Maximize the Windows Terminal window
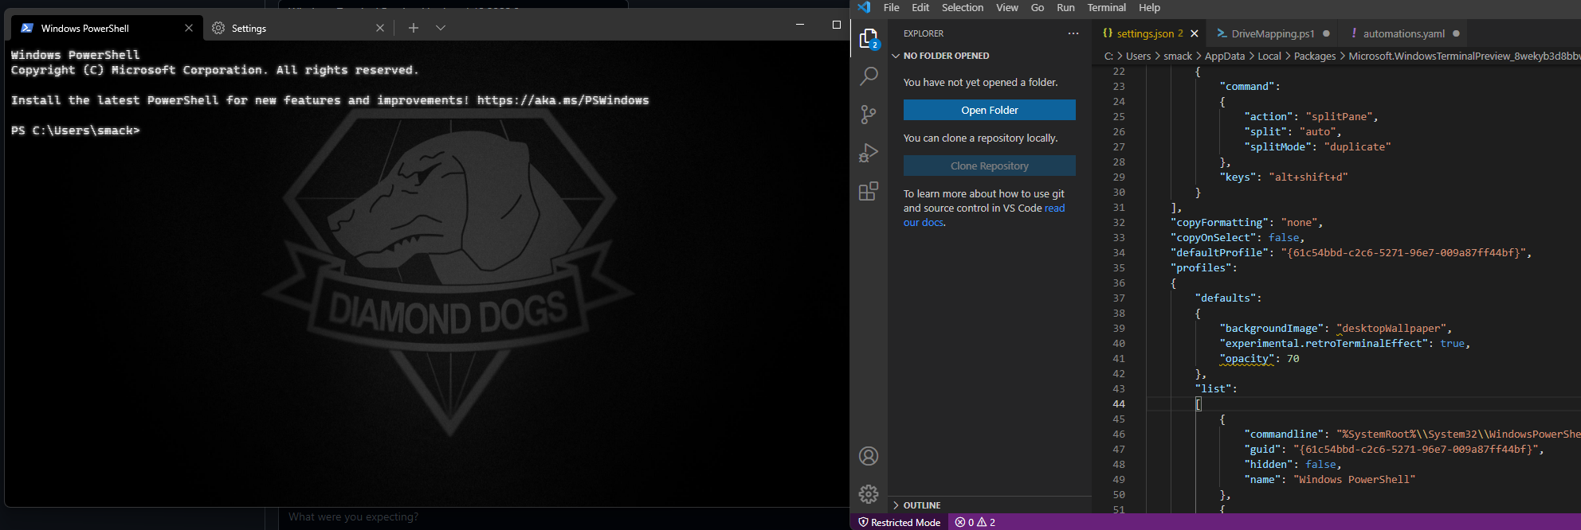The height and width of the screenshot is (530, 1581). pyautogui.click(x=836, y=25)
